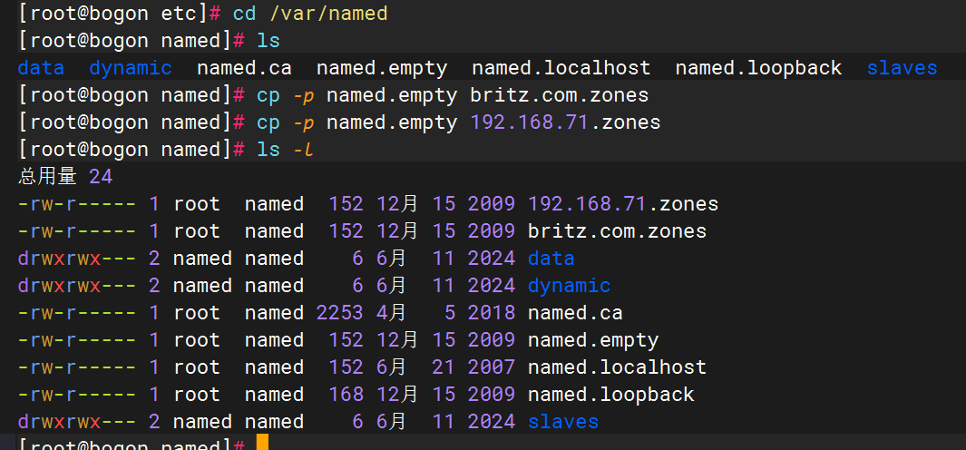The width and height of the screenshot is (966, 450).
Task: Click the orange cursor block at the last prompt
Action: pos(262,442)
